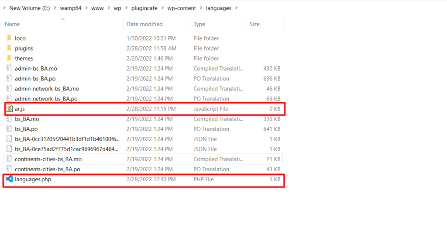Select the plugins folder name
This screenshot has height=235, width=447.
pyautogui.click(x=24, y=48)
